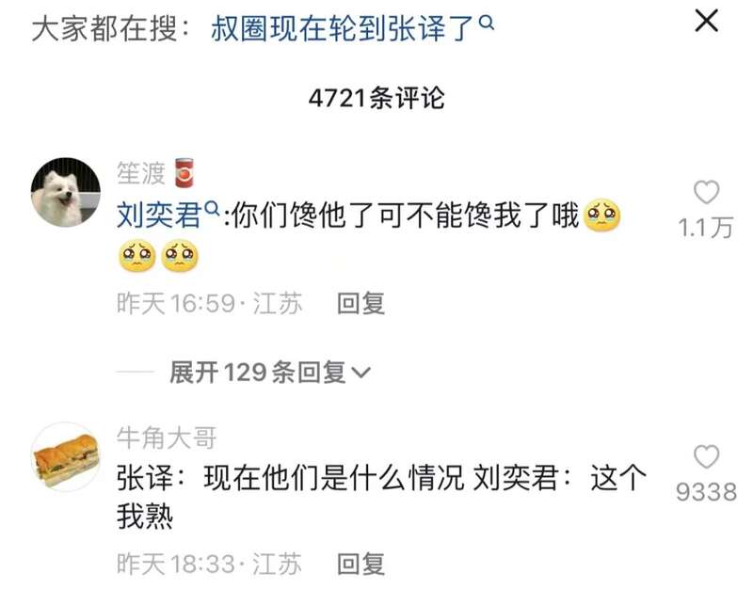Click the red can badge icon
This screenshot has width=753, height=589.
184,172
